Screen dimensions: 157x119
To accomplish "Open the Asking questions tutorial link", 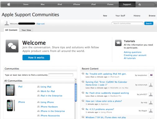I will pyautogui.click(x=132, y=52).
